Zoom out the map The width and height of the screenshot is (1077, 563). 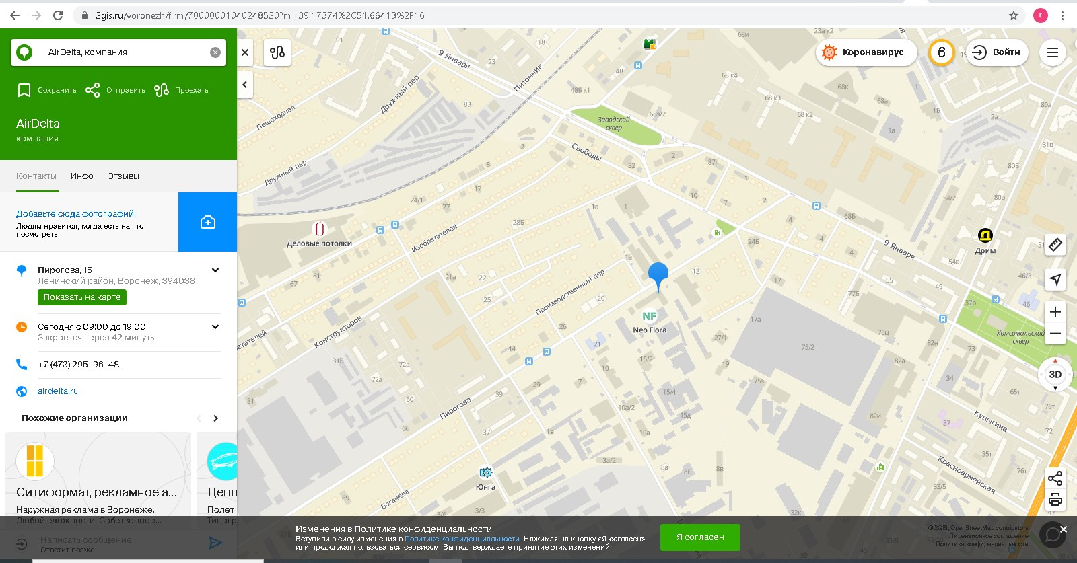(1055, 334)
